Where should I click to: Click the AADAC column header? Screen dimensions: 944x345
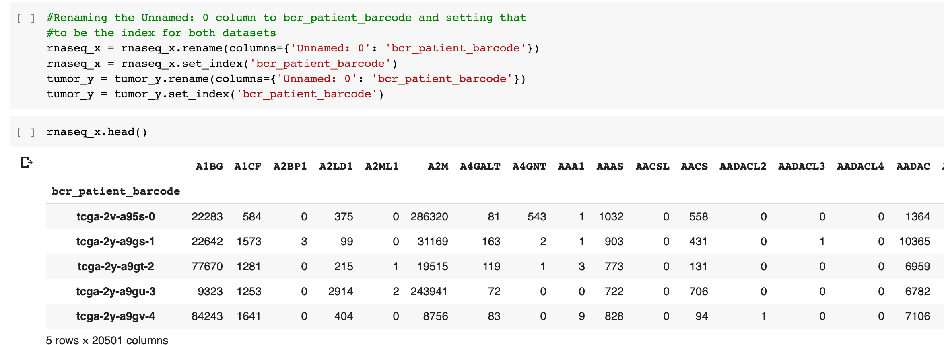[x=913, y=166]
